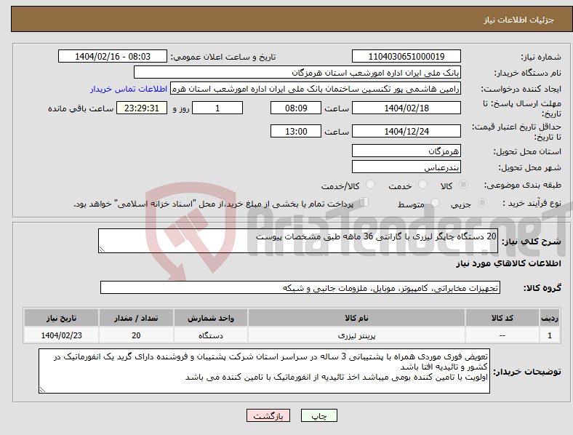Click the شهر محل تحویل label
Image resolution: width=573 pixels, height=435 pixels.
pos(530,168)
